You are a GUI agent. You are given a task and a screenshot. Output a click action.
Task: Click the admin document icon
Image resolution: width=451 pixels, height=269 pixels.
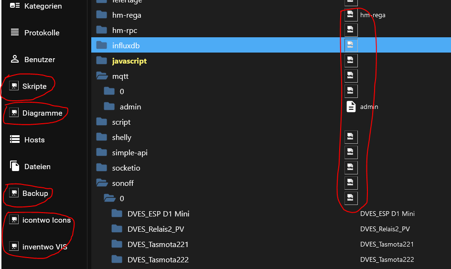[351, 107]
